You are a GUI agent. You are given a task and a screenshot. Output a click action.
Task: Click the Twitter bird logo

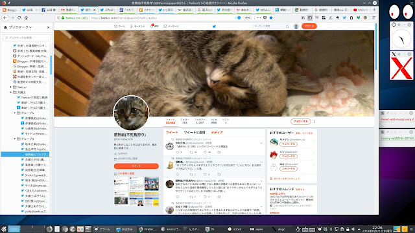[x=214, y=27]
